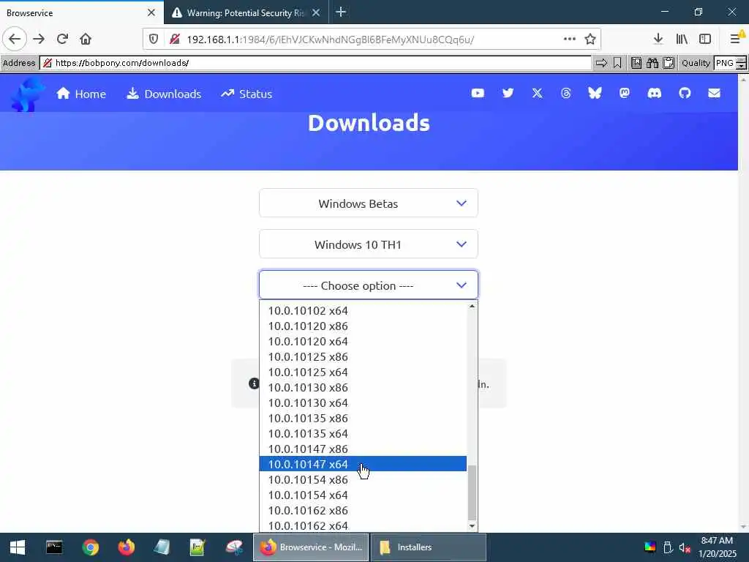This screenshot has width=749, height=562.
Task: Select 10.0.10147 x86 option
Action: (363, 449)
